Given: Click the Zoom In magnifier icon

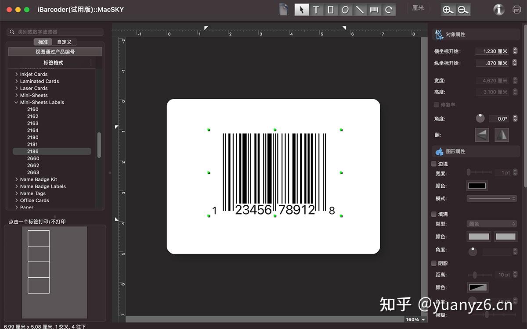Looking at the screenshot, I should coord(449,9).
